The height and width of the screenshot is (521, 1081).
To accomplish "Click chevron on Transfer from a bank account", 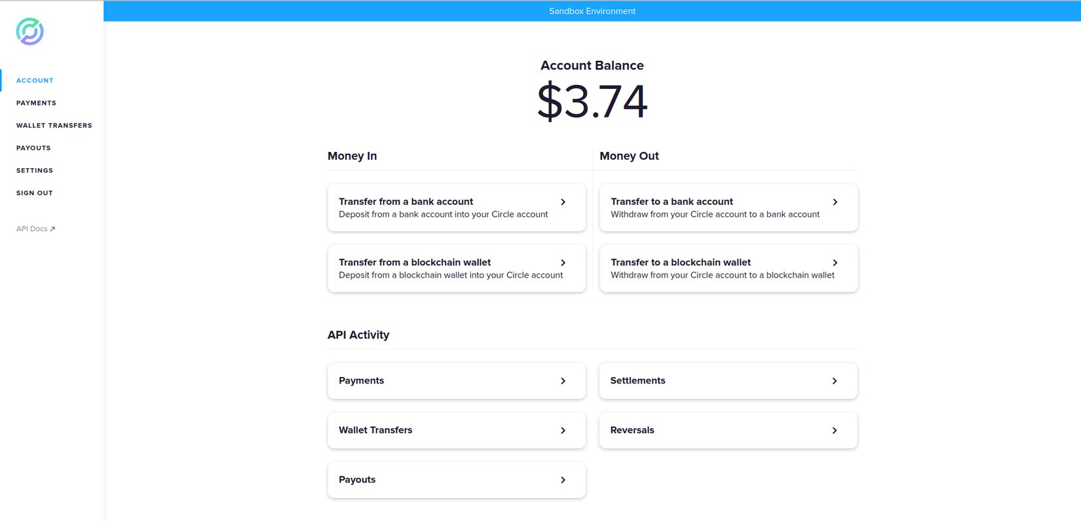I will 563,202.
